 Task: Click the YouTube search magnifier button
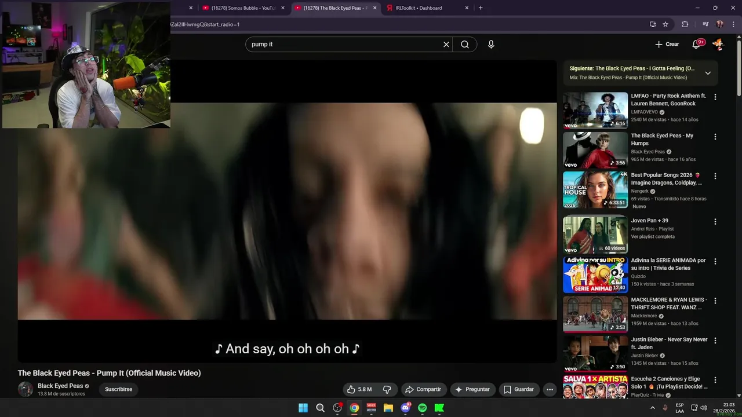click(x=465, y=45)
